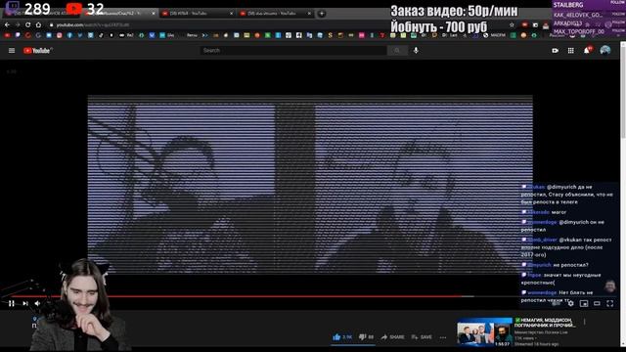Open the red YouTube bookmark at bar start
This screenshot has height=352, width=626.
[7, 35]
